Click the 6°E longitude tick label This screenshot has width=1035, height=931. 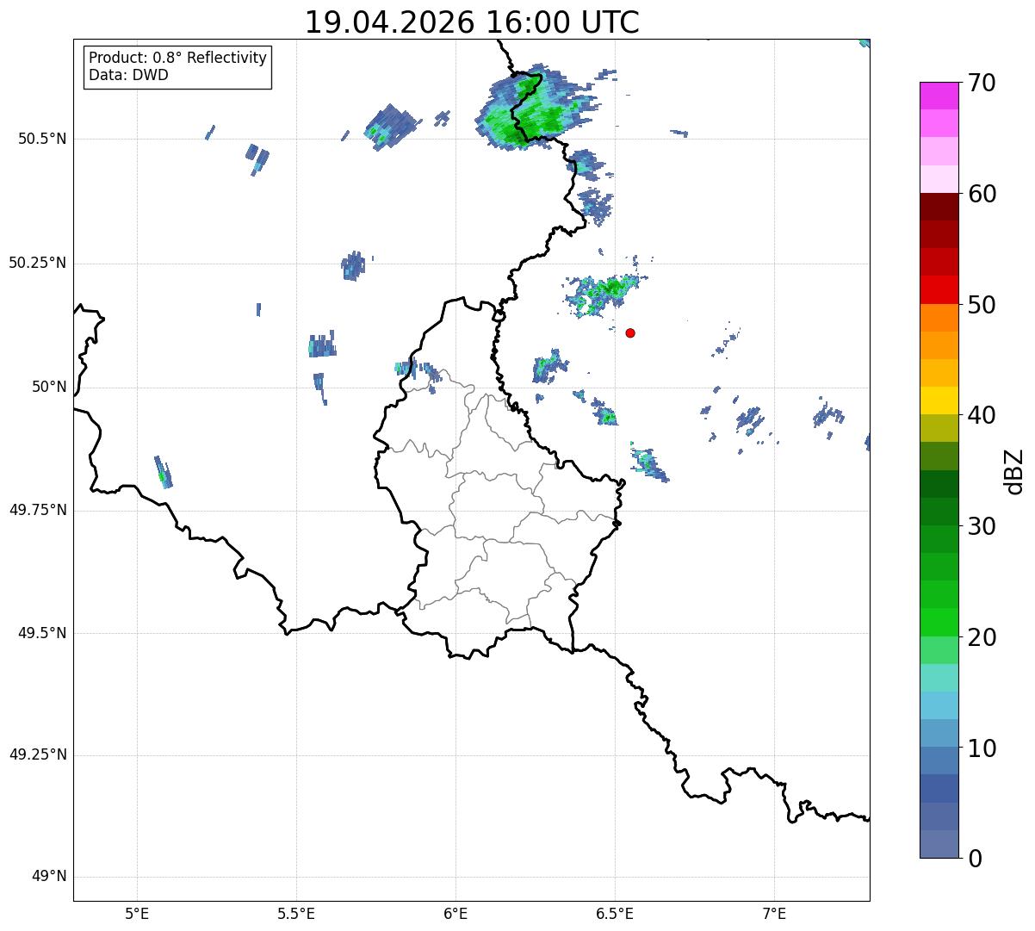tap(456, 913)
